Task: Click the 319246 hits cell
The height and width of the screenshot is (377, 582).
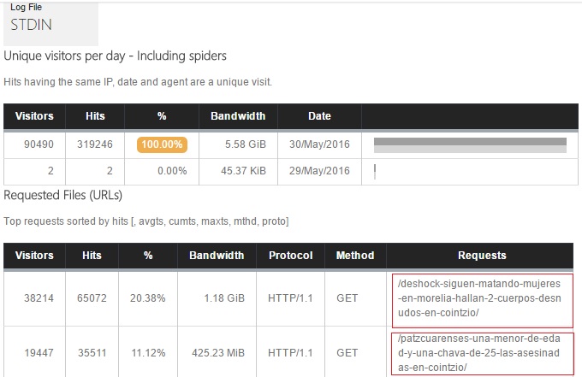Action: [96, 144]
